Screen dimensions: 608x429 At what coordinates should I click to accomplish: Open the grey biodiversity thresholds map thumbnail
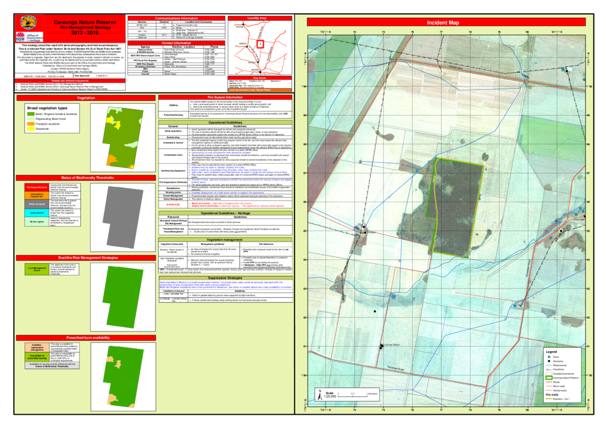tap(122, 217)
